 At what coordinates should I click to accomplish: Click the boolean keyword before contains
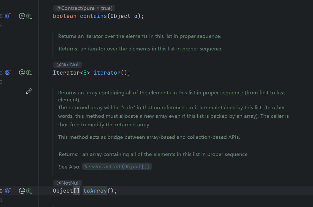pyautogui.click(x=65, y=16)
